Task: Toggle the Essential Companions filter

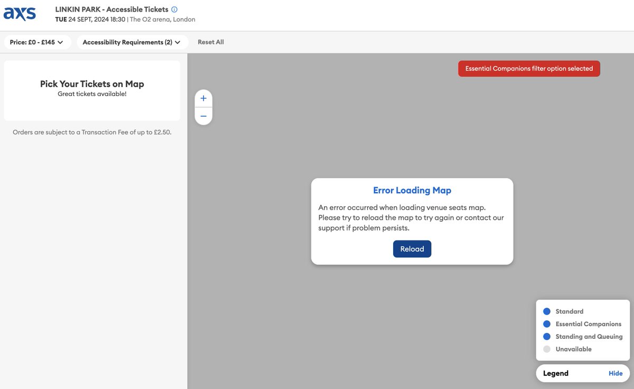Action: [x=589, y=324]
